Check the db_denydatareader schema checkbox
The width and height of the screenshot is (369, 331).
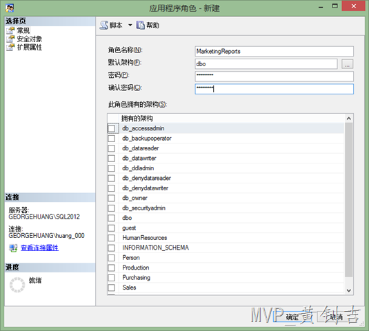[112, 179]
